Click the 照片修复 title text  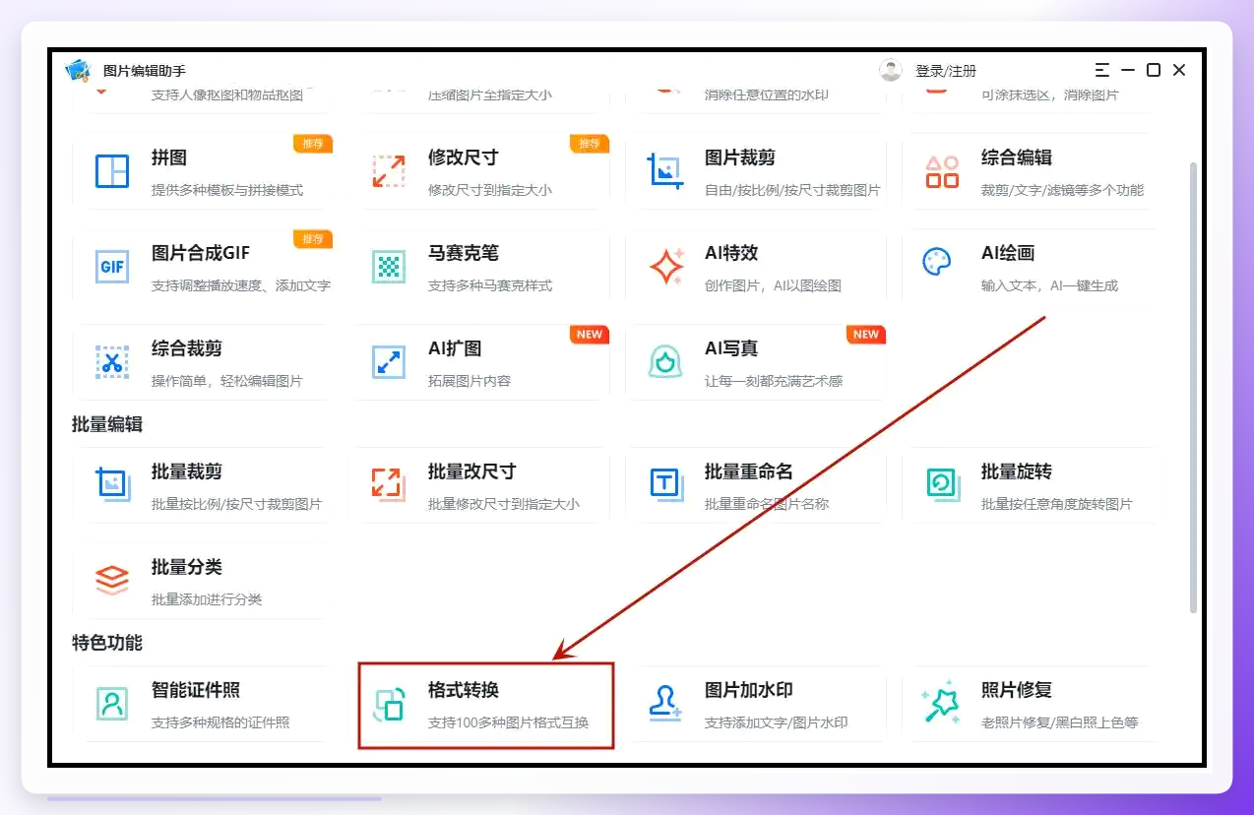pos(1017,690)
